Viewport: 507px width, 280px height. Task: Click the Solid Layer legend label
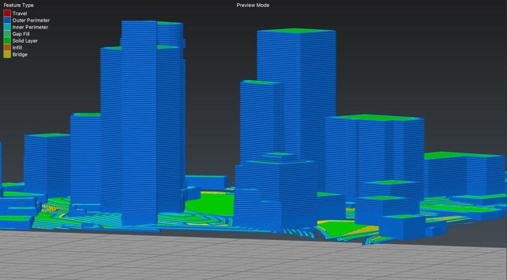pyautogui.click(x=25, y=41)
